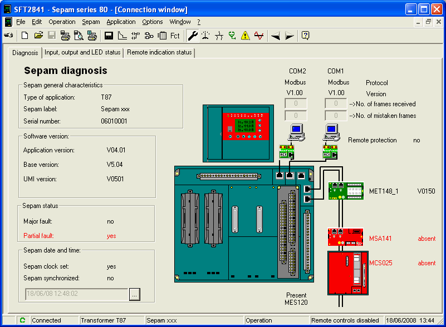Screen dimensions: 446x327
Task: Open print preview with magnifier icon
Action: coord(79,36)
